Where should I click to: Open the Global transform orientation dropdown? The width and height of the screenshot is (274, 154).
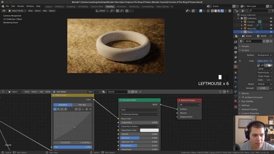click(102, 11)
